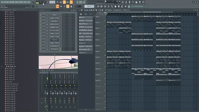
Task: Toggle the metronome icon in top toolbar
Action: pyautogui.click(x=58, y=2)
